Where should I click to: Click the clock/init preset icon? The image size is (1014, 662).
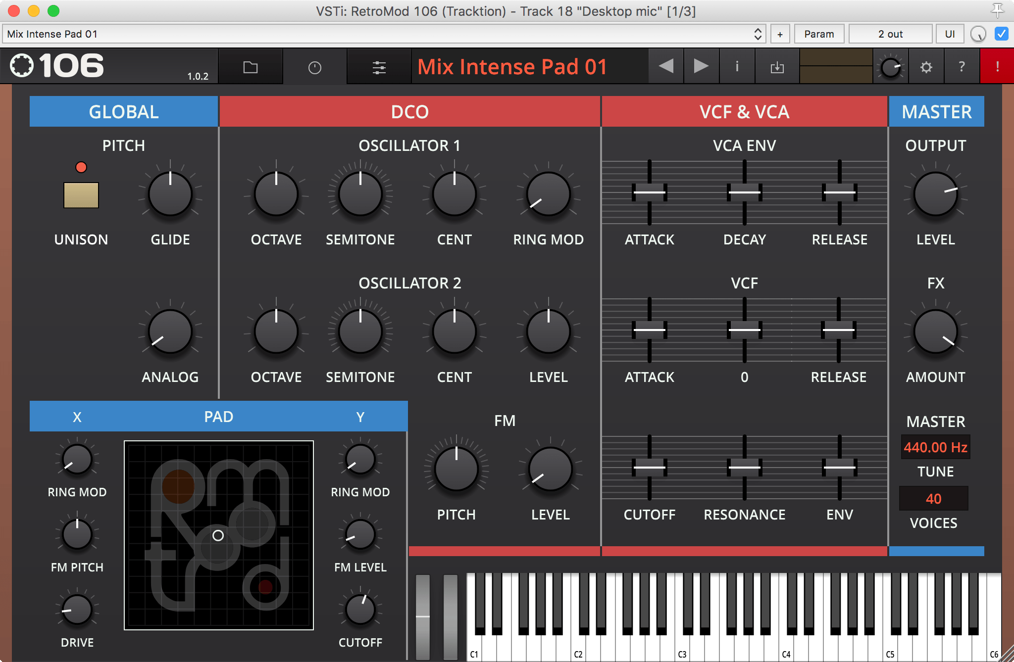point(315,67)
